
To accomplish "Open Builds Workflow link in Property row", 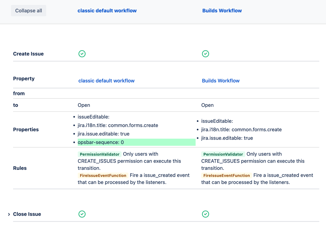I will pyautogui.click(x=221, y=81).
